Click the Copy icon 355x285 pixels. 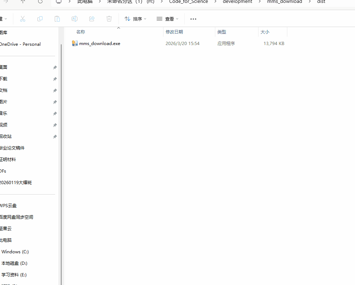tap(40, 19)
